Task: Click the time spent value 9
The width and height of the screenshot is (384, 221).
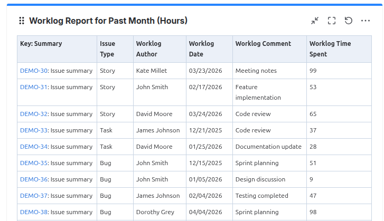Action: [311, 179]
